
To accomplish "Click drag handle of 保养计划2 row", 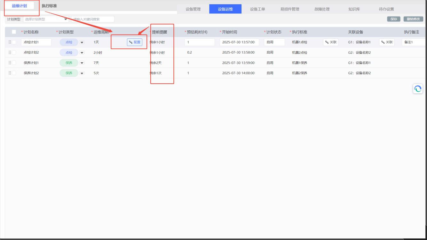I will tap(10, 73).
